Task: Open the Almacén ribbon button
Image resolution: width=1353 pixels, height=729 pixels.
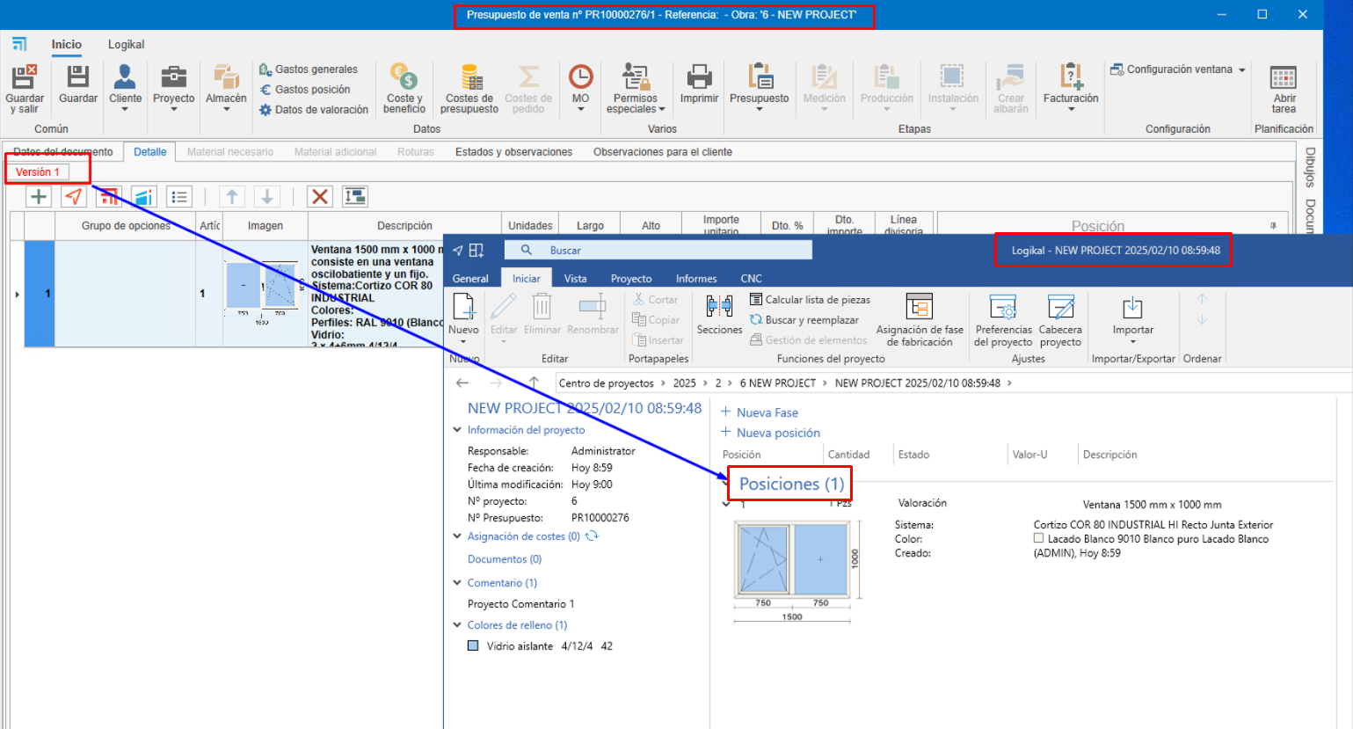Action: tap(226, 88)
